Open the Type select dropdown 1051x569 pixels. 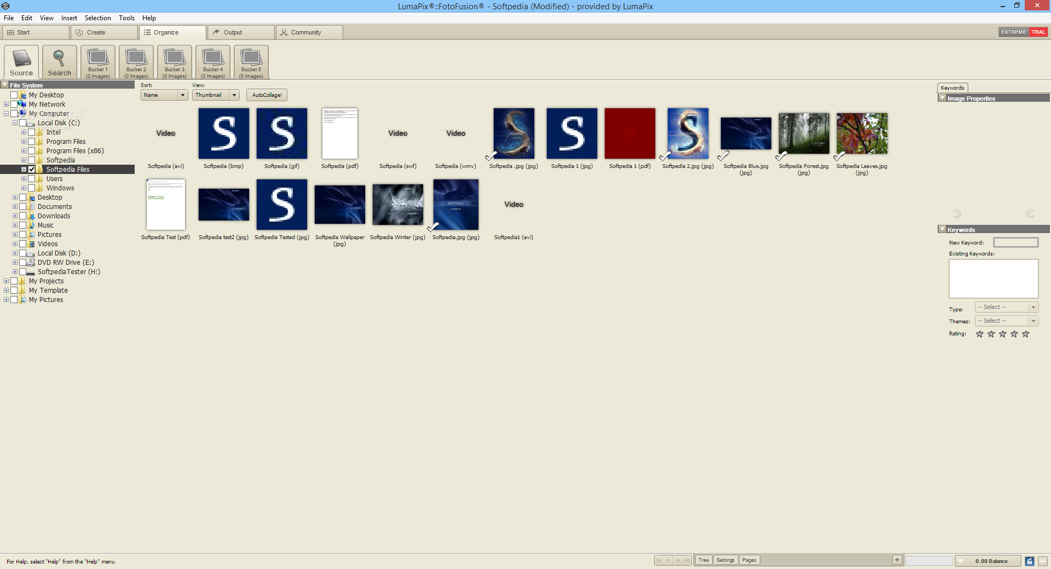click(1007, 307)
